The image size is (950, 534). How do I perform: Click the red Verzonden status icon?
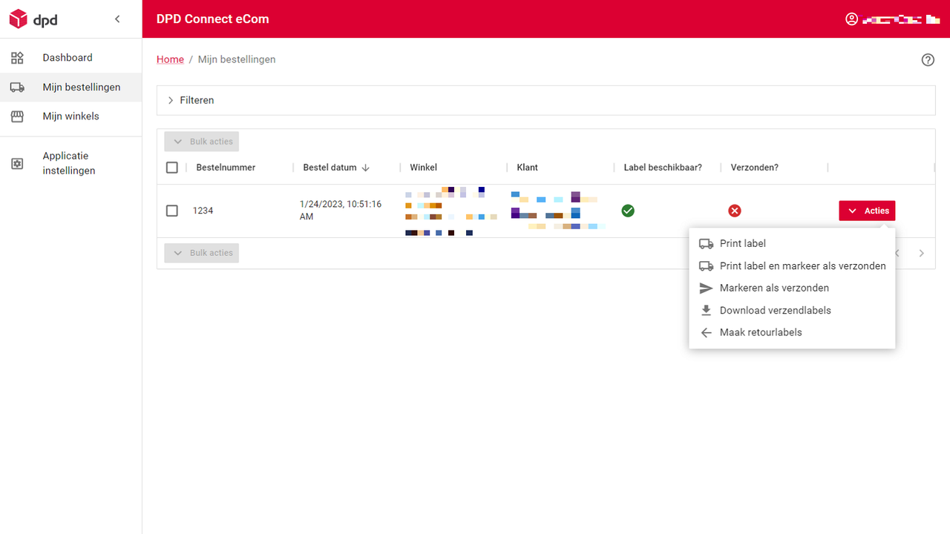click(735, 211)
